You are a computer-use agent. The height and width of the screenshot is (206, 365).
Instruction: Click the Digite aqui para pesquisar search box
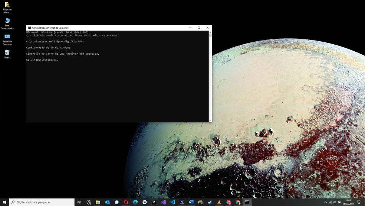click(42, 202)
